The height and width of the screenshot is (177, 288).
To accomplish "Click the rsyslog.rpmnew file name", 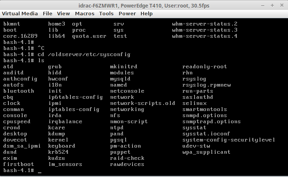I will click(206, 85).
